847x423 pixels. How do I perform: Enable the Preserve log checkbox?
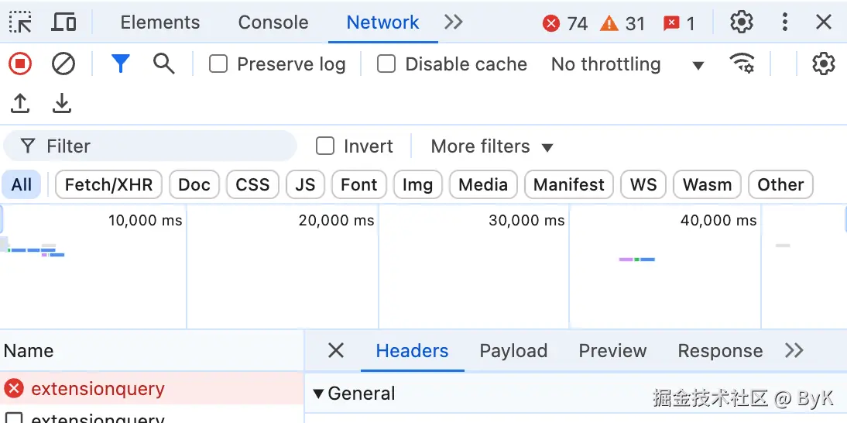219,64
